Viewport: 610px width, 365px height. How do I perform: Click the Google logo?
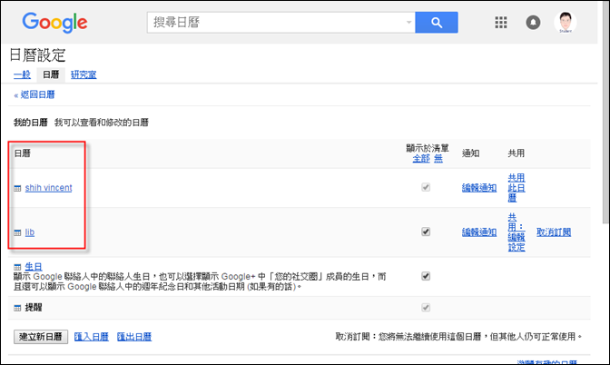point(54,23)
